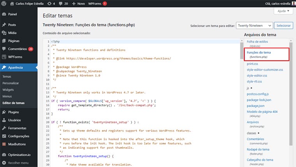Open Ferramentas wrench icon
The width and height of the screenshot is (296, 167).
click(x=4, y=128)
